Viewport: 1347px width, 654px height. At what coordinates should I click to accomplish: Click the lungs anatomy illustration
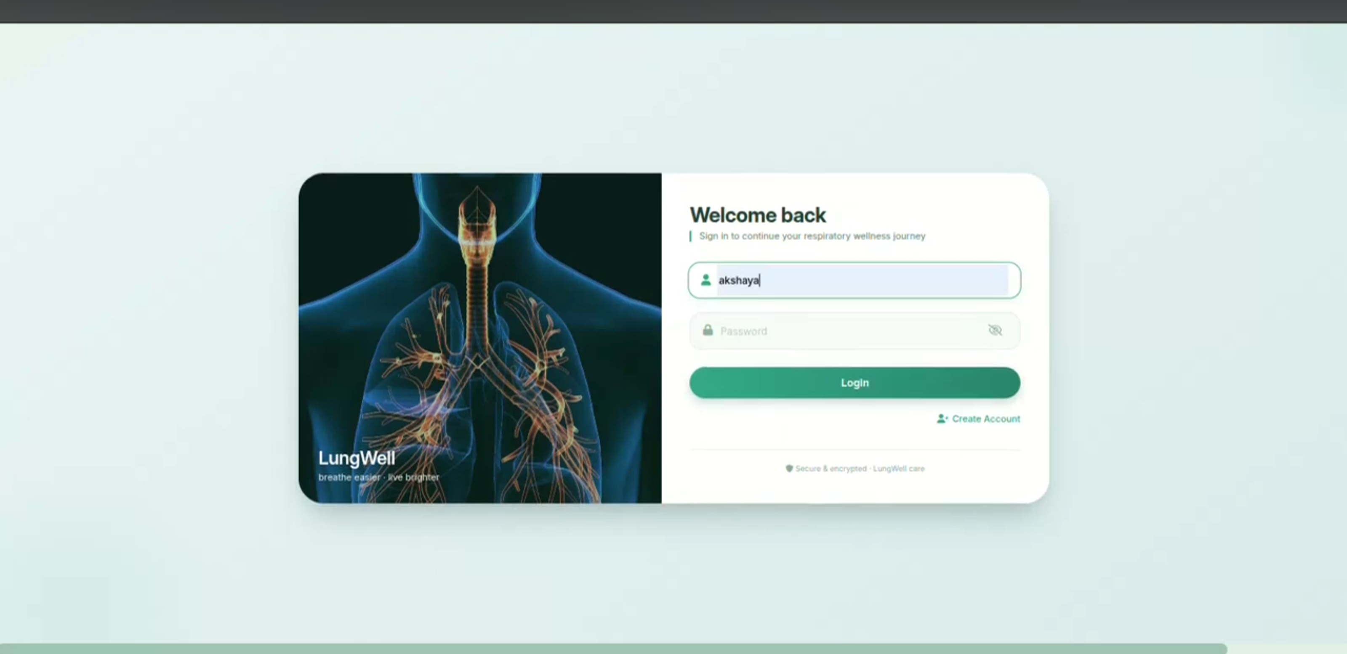coord(480,338)
